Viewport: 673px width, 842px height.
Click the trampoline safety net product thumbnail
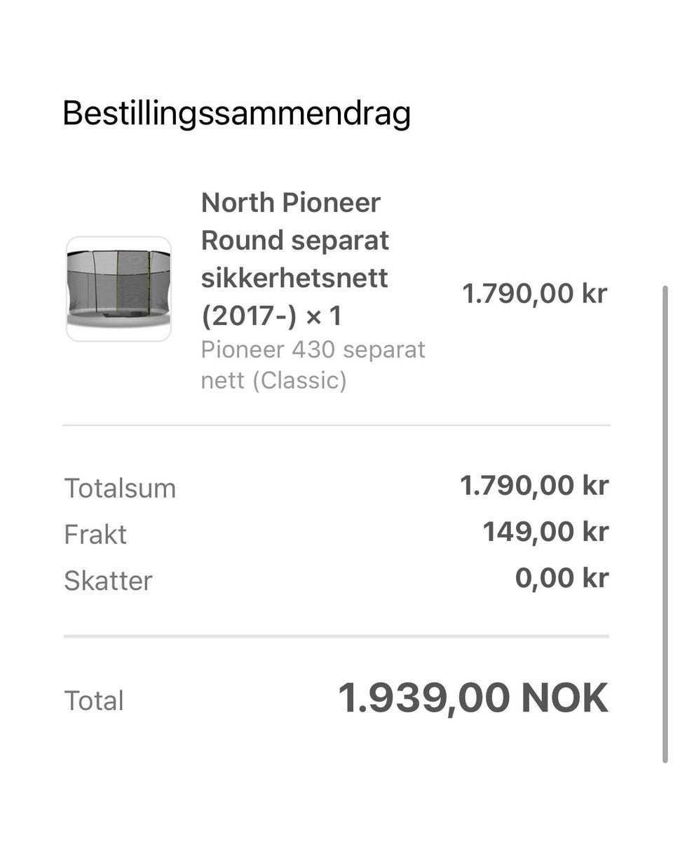118,289
